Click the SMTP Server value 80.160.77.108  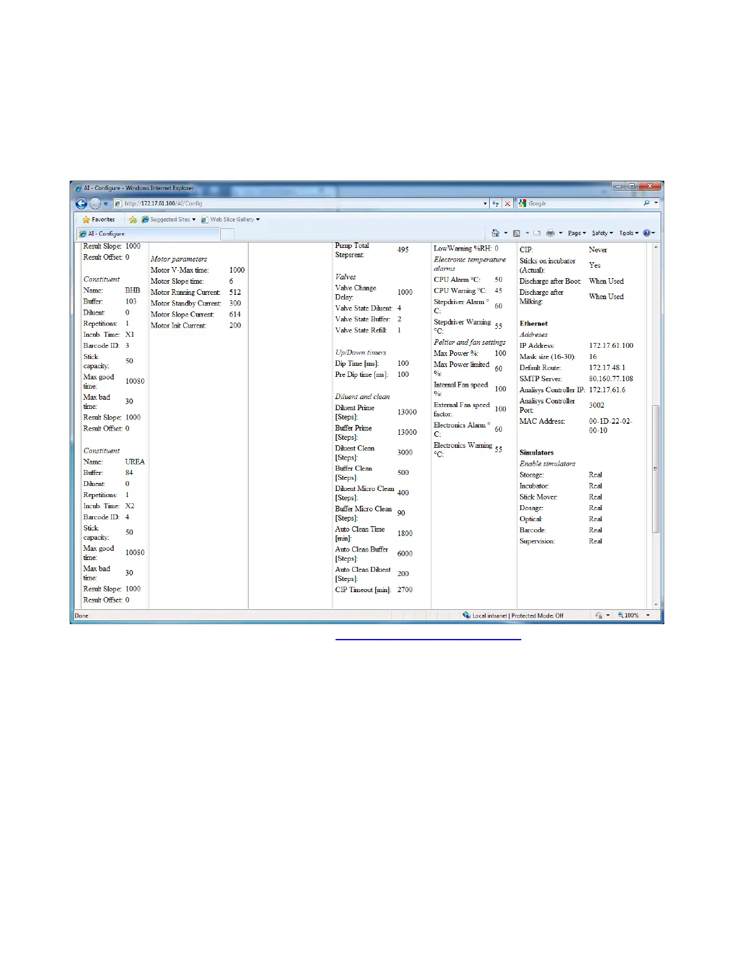pyautogui.click(x=611, y=379)
